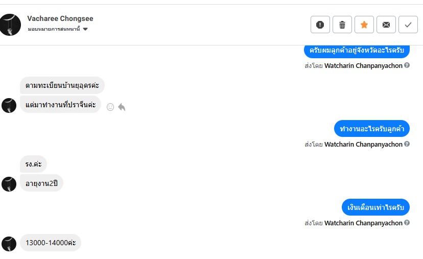Open the assign conversation dropdown under Vacharee Chongsee
Viewport: 423px width, 259px height.
pos(85,29)
